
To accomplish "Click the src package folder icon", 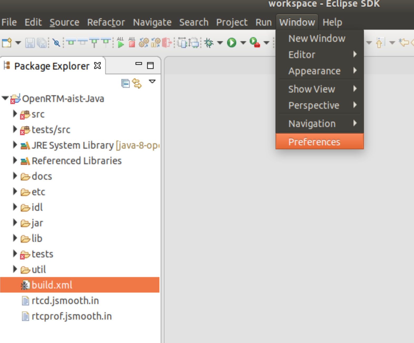I will 25,115.
